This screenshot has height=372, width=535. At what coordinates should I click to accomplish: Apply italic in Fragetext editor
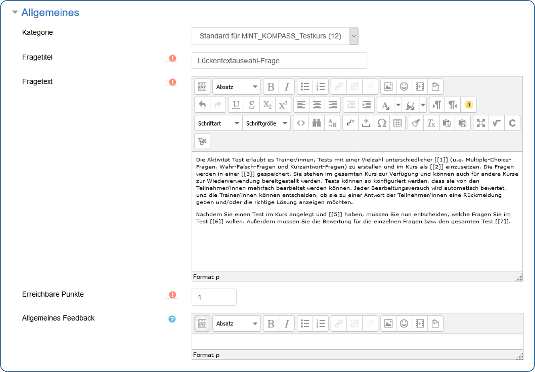287,87
